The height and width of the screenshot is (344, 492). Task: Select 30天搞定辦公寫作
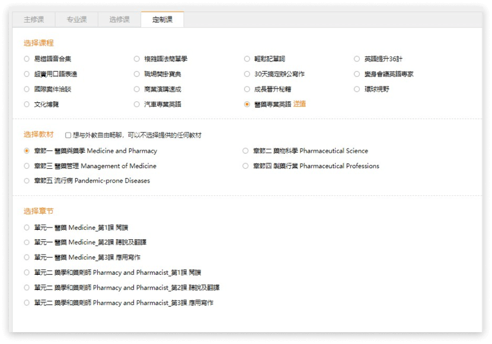tap(247, 74)
